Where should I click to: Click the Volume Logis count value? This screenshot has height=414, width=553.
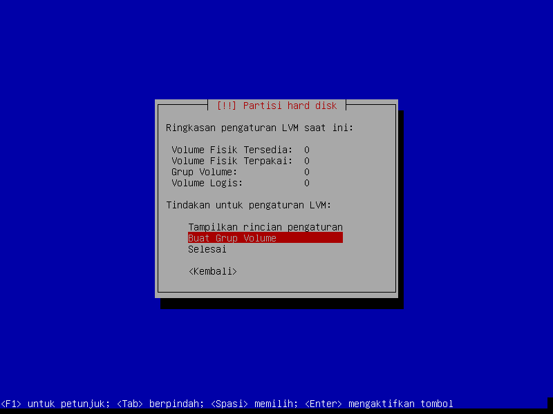click(x=306, y=183)
